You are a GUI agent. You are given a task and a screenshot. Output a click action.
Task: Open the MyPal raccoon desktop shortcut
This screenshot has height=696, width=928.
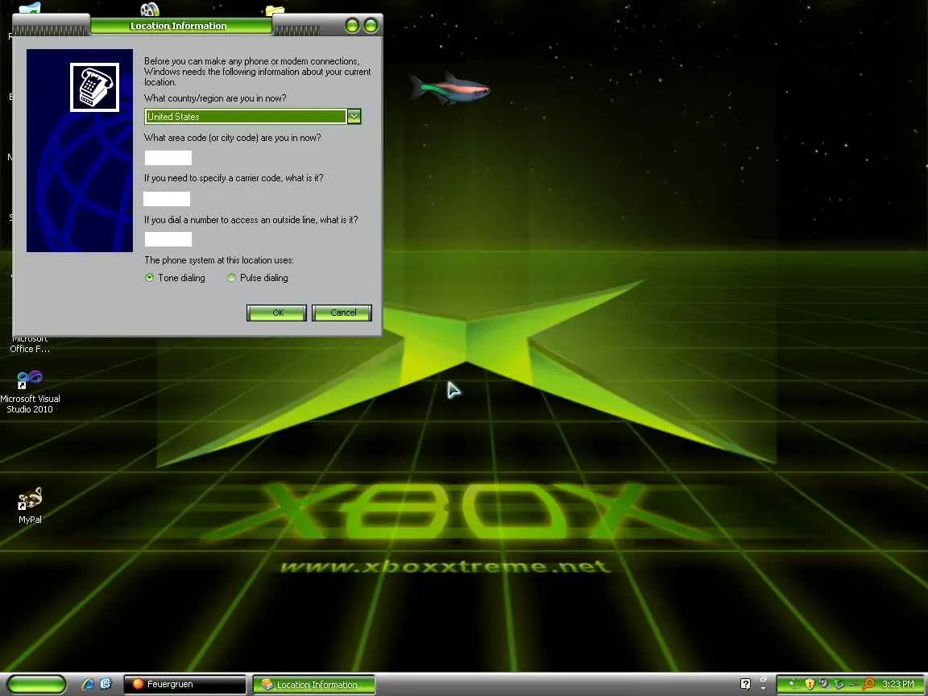[x=30, y=505]
